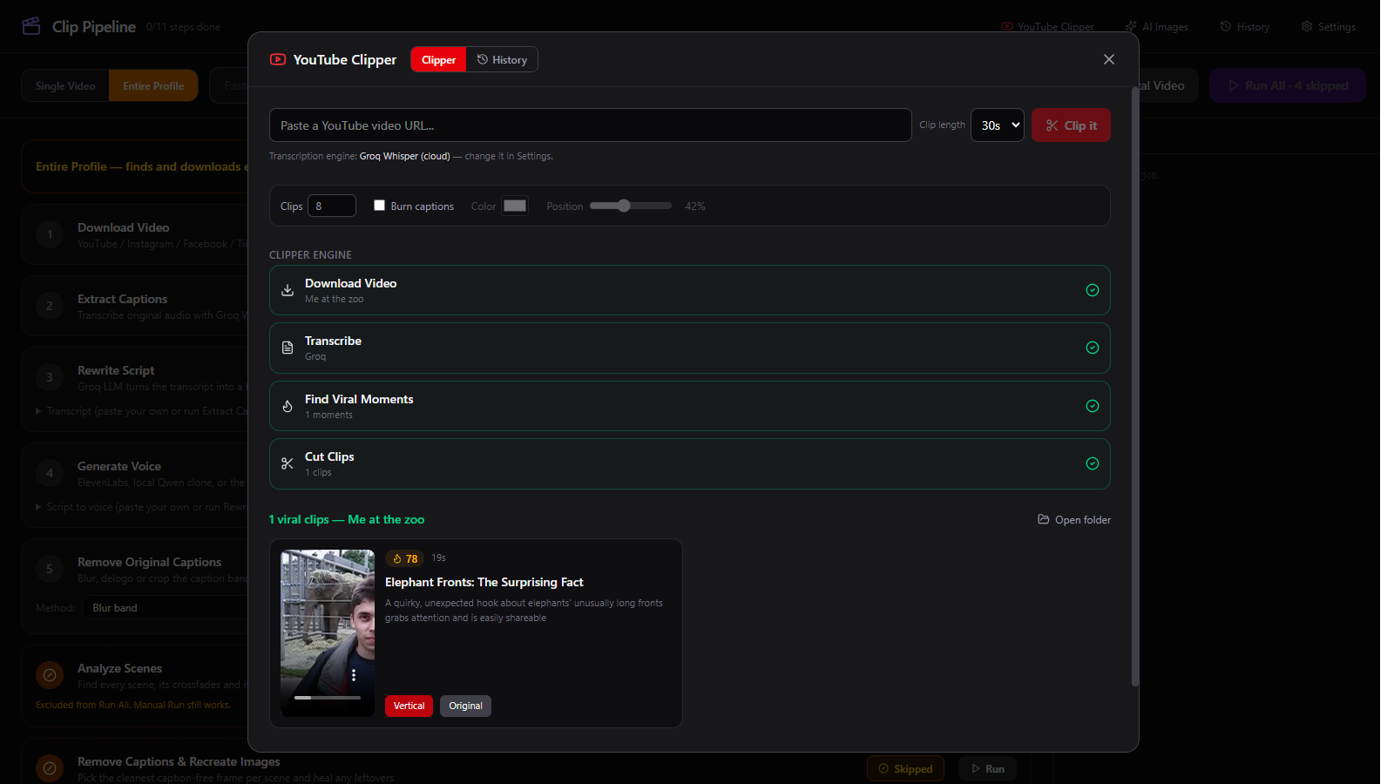Open the History tab in the dialog
The width and height of the screenshot is (1394, 784).
(502, 59)
